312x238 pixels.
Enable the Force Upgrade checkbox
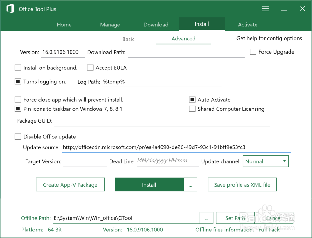click(253, 52)
